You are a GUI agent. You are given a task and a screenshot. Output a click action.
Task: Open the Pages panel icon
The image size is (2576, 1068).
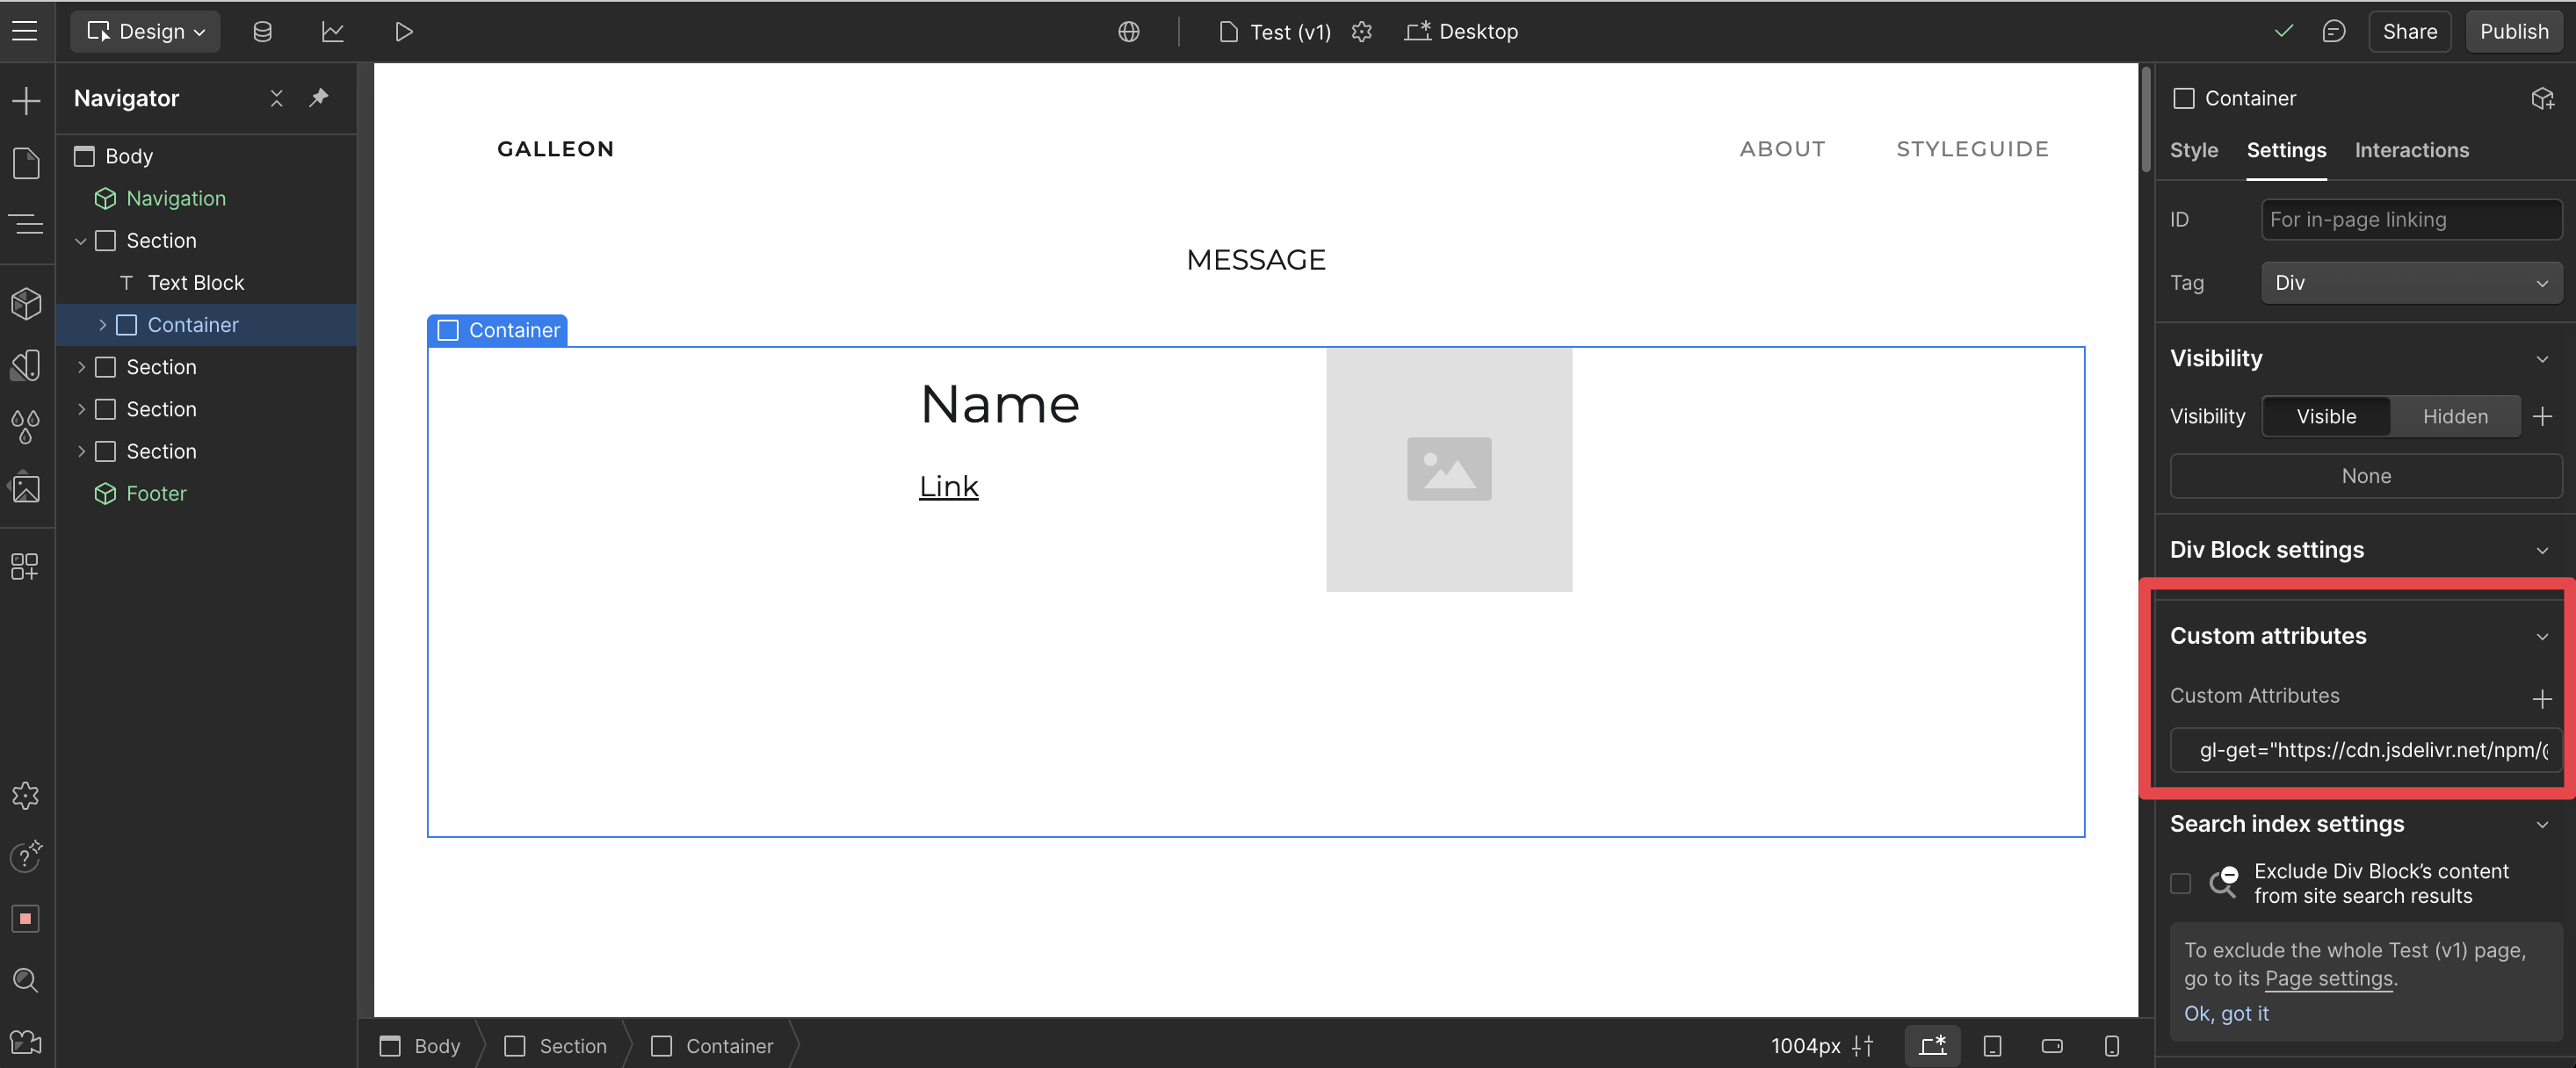(26, 163)
